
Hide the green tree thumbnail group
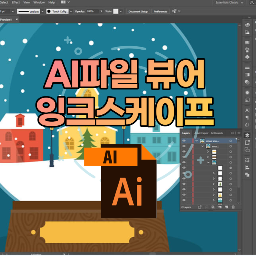[x=184, y=184]
